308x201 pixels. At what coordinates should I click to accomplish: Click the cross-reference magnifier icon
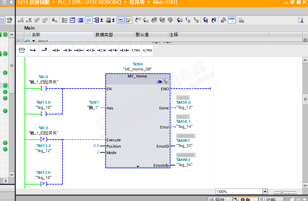click(223, 20)
